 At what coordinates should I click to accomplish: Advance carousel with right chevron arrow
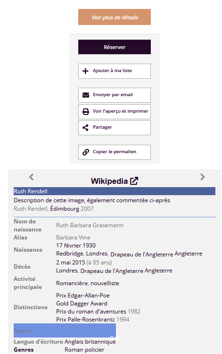203,177
